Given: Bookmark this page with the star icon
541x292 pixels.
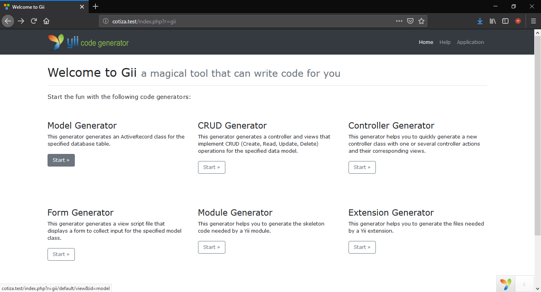Looking at the screenshot, I should [421, 21].
